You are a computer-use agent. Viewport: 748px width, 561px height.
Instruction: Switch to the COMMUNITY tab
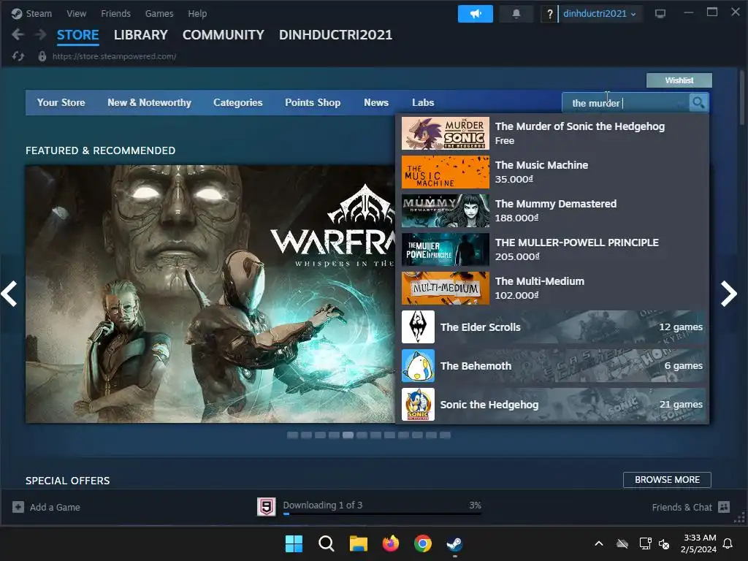[x=224, y=35]
